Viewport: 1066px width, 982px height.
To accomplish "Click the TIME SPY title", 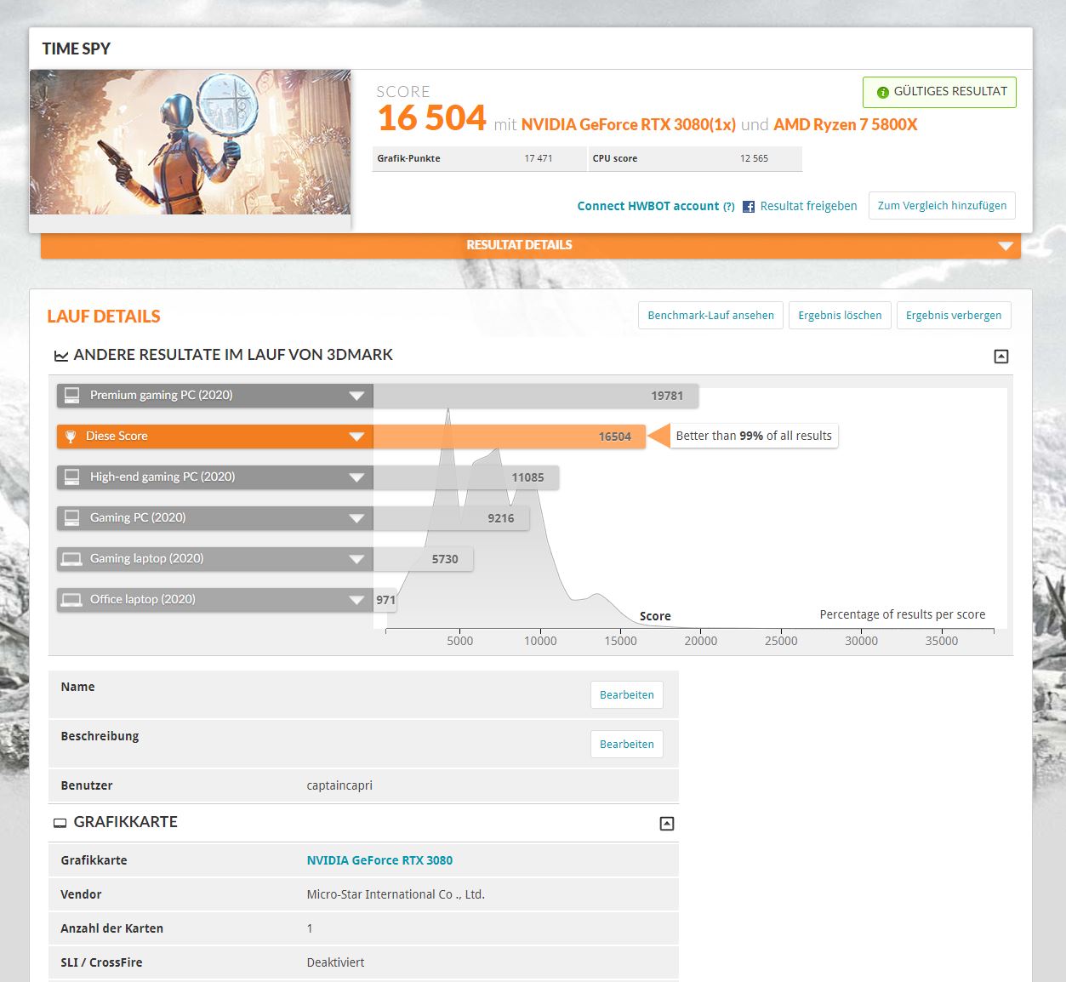I will tap(77, 49).
